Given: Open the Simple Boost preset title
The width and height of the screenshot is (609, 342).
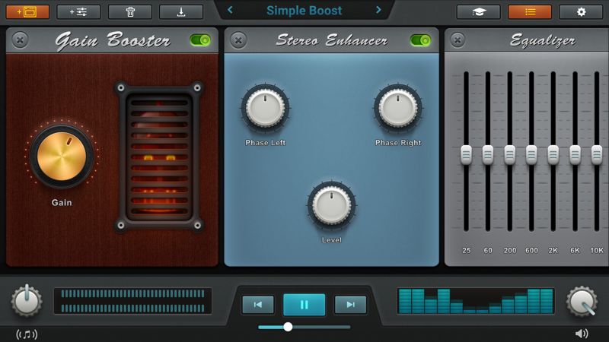Looking at the screenshot, I should click(304, 11).
